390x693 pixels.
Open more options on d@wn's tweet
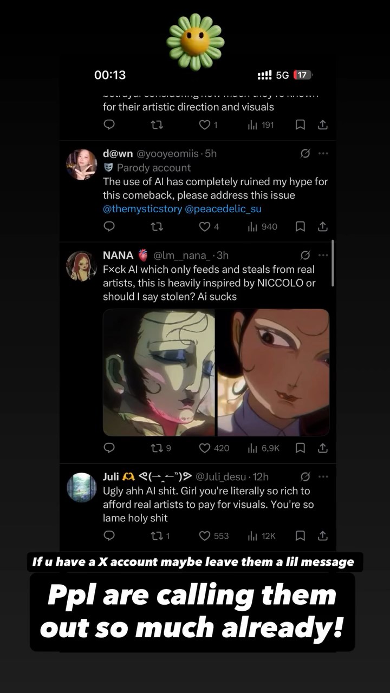(x=323, y=154)
